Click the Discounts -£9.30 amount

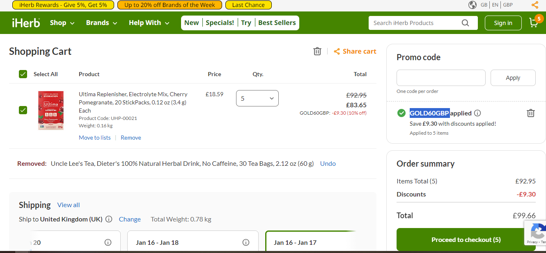(x=526, y=194)
